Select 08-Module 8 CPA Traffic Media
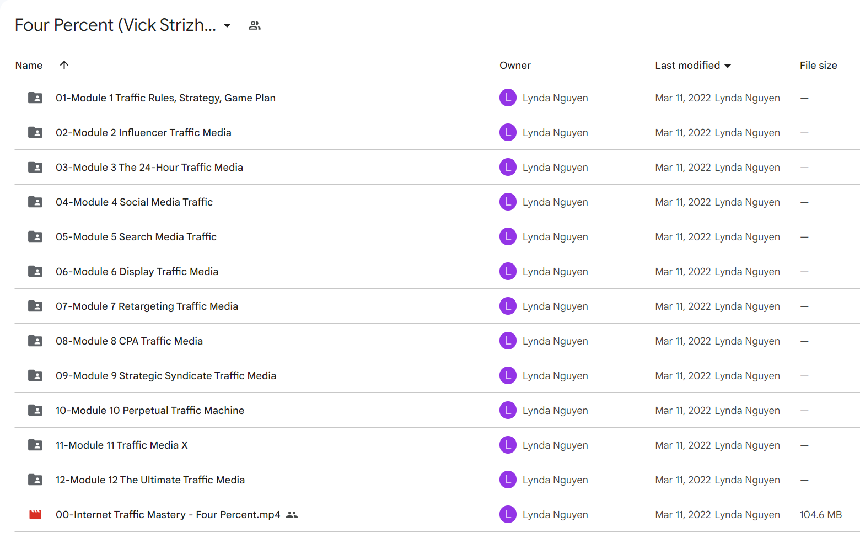 [129, 341]
